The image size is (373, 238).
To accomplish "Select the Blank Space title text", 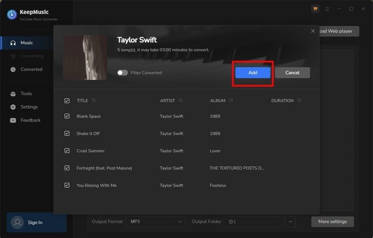I will pos(89,116).
